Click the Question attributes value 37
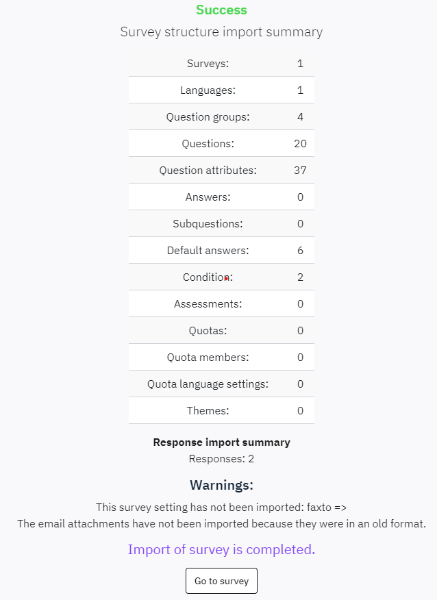The height and width of the screenshot is (600, 437). pyautogui.click(x=300, y=171)
